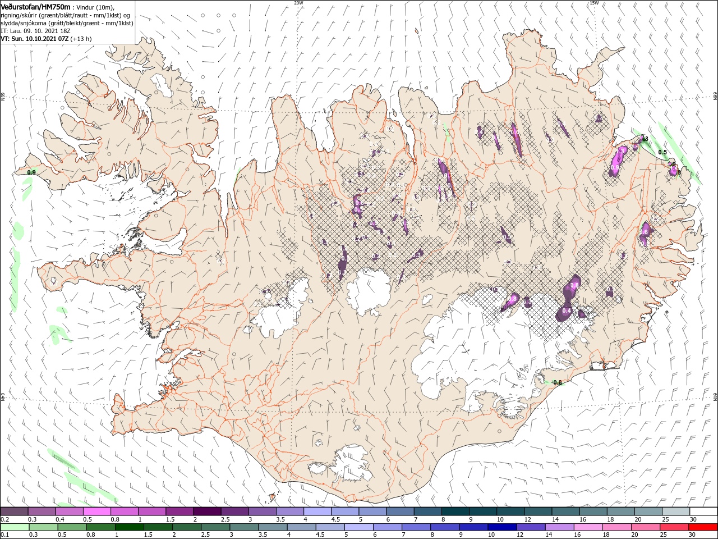Image resolution: width=718 pixels, height=539 pixels.
Task: Pick light pink bottom swatch between 16 and 18
Action: click(x=588, y=527)
